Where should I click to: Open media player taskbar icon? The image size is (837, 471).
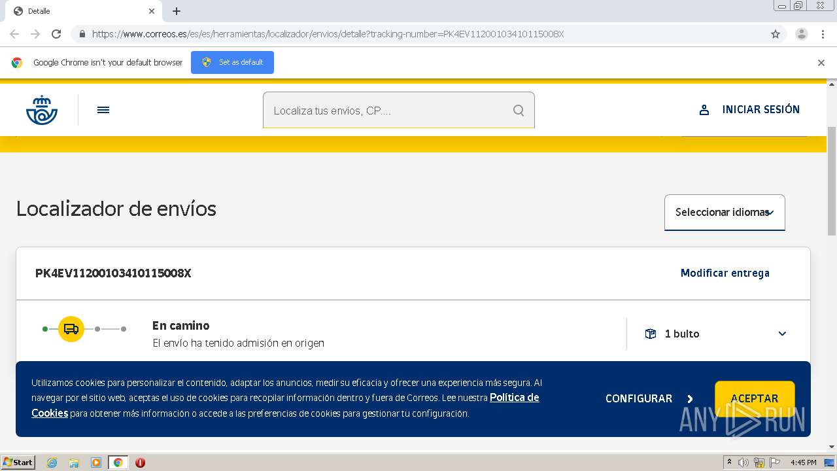coord(96,462)
